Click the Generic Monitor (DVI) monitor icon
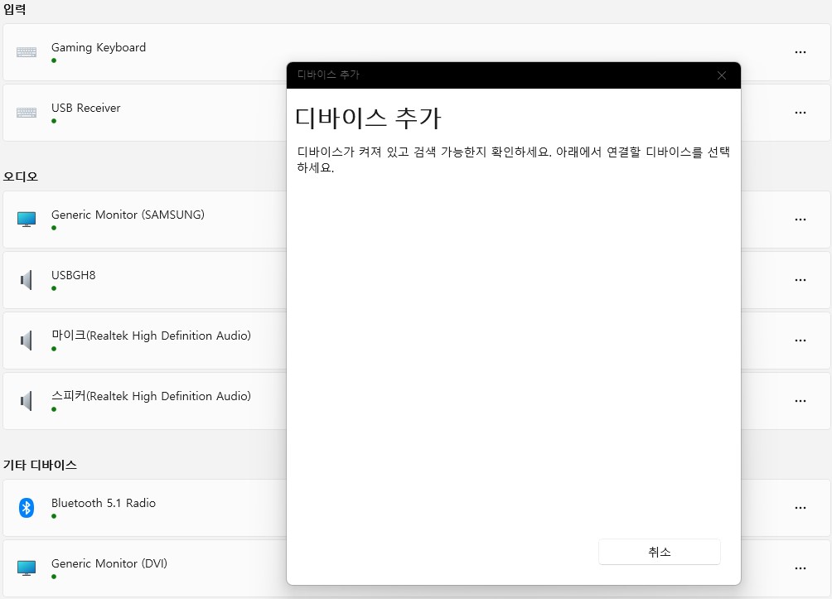 [26, 568]
